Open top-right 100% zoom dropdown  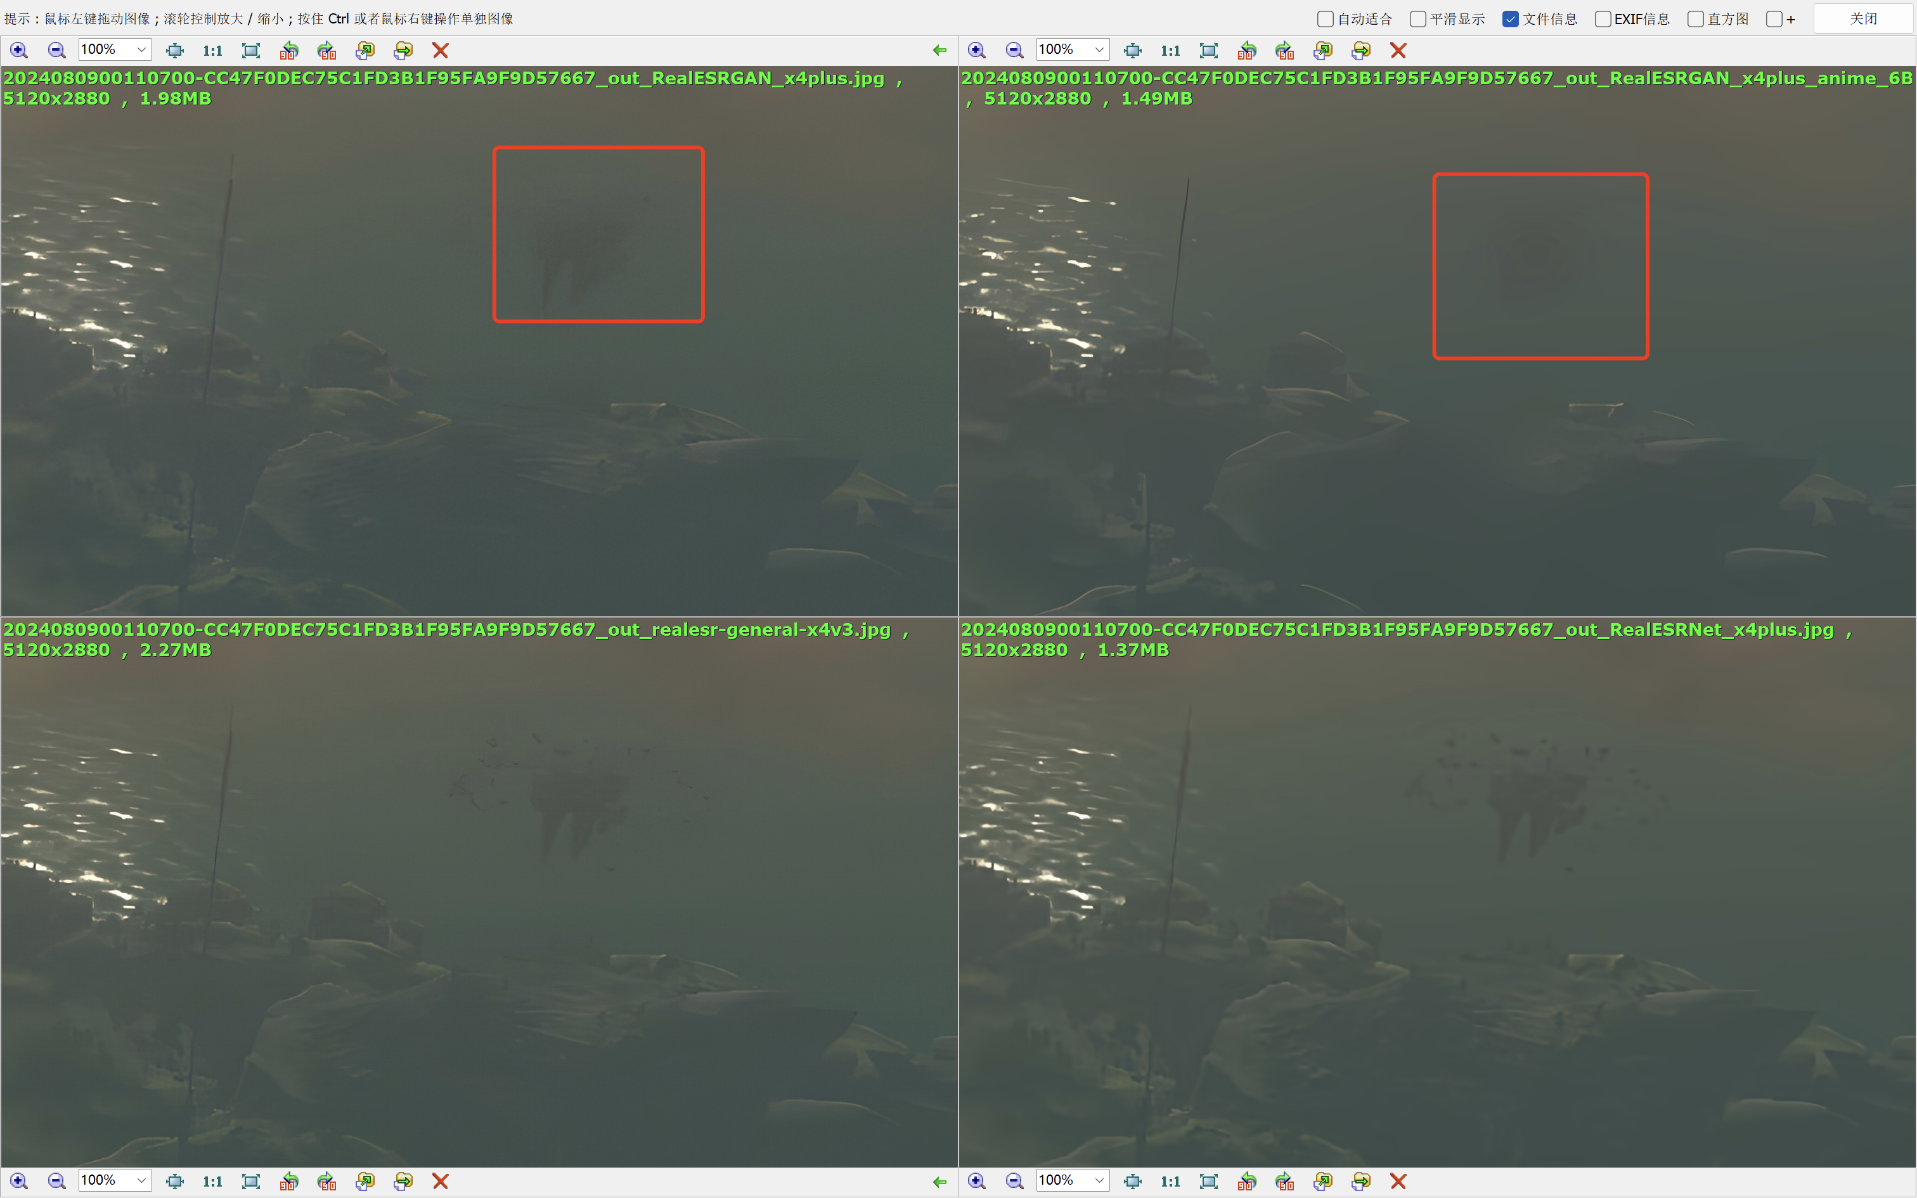1099,50
